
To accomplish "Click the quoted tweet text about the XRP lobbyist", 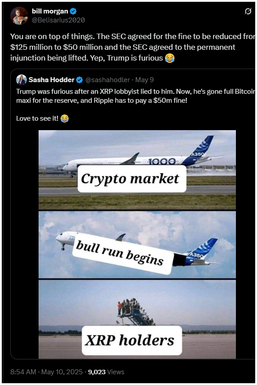I will point(135,96).
